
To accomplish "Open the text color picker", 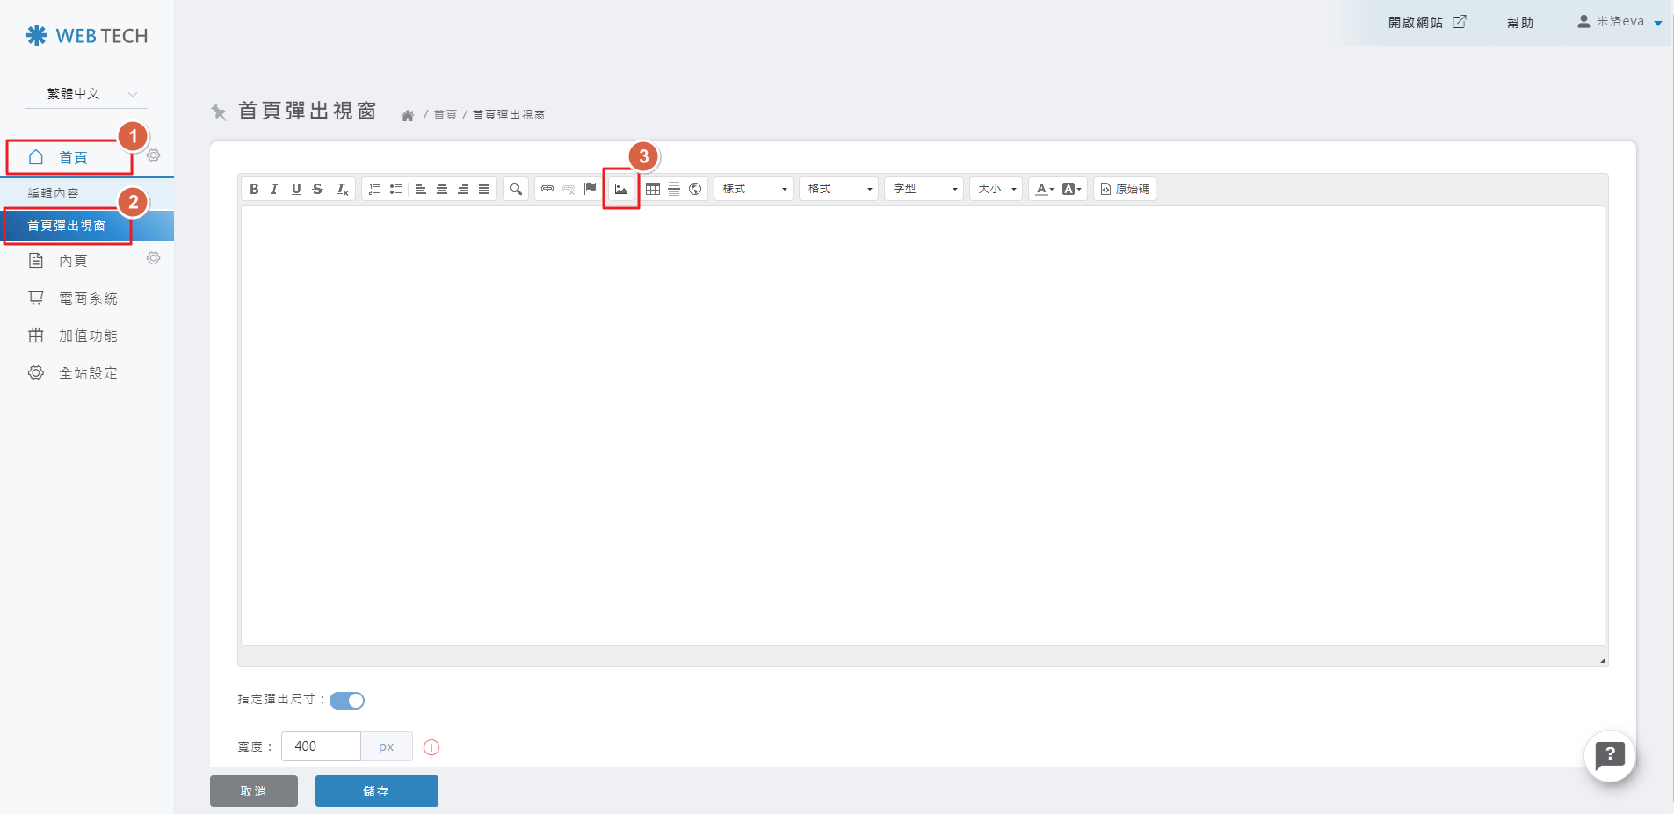I will [x=1044, y=189].
